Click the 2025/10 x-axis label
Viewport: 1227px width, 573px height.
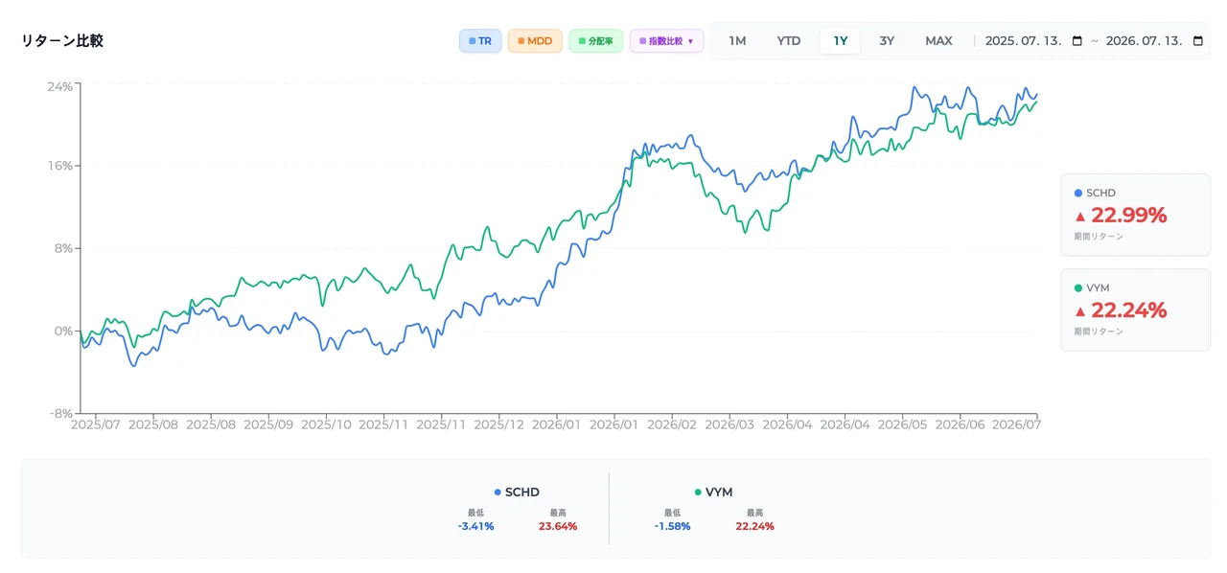327,424
